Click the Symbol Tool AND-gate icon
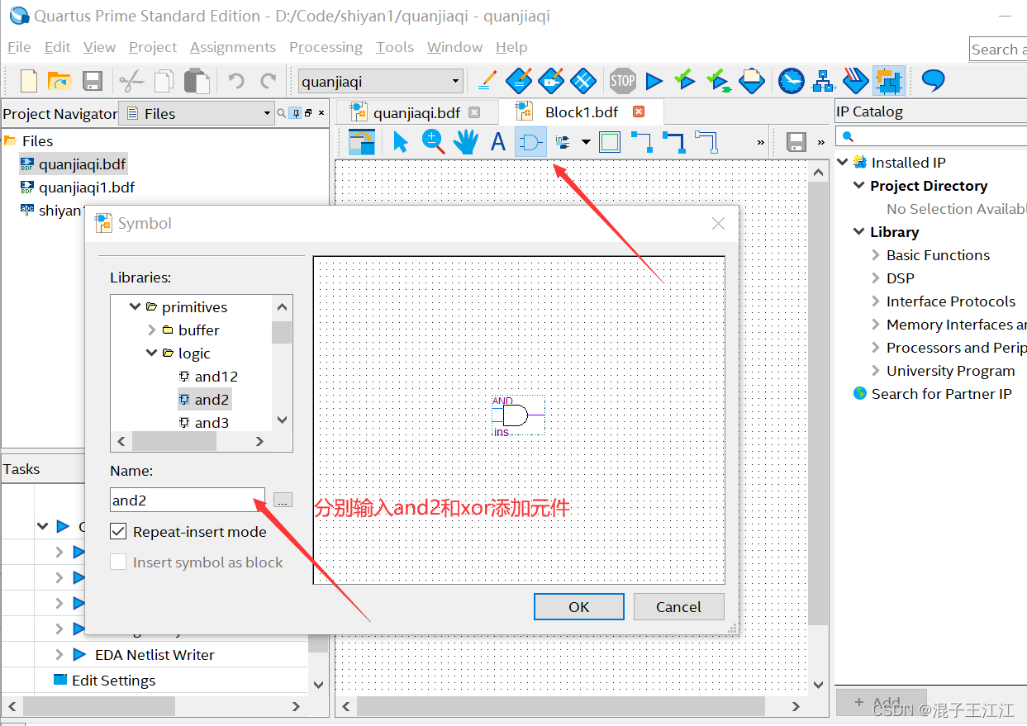Viewport: 1027px width, 726px height. pos(530,142)
